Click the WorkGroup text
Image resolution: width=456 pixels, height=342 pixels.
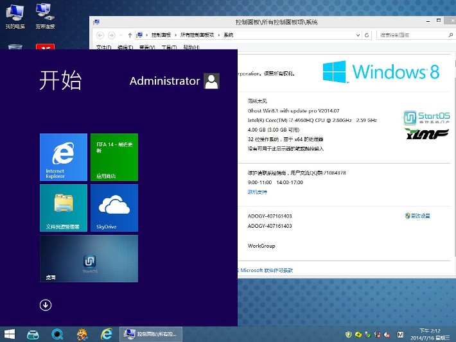point(261,246)
